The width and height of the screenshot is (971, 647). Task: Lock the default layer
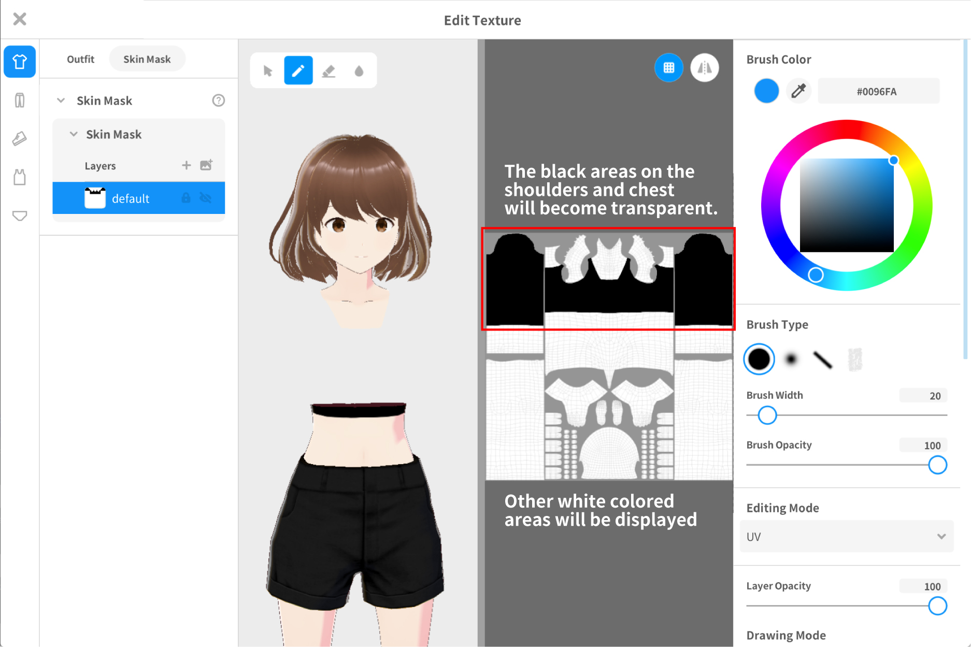click(186, 198)
